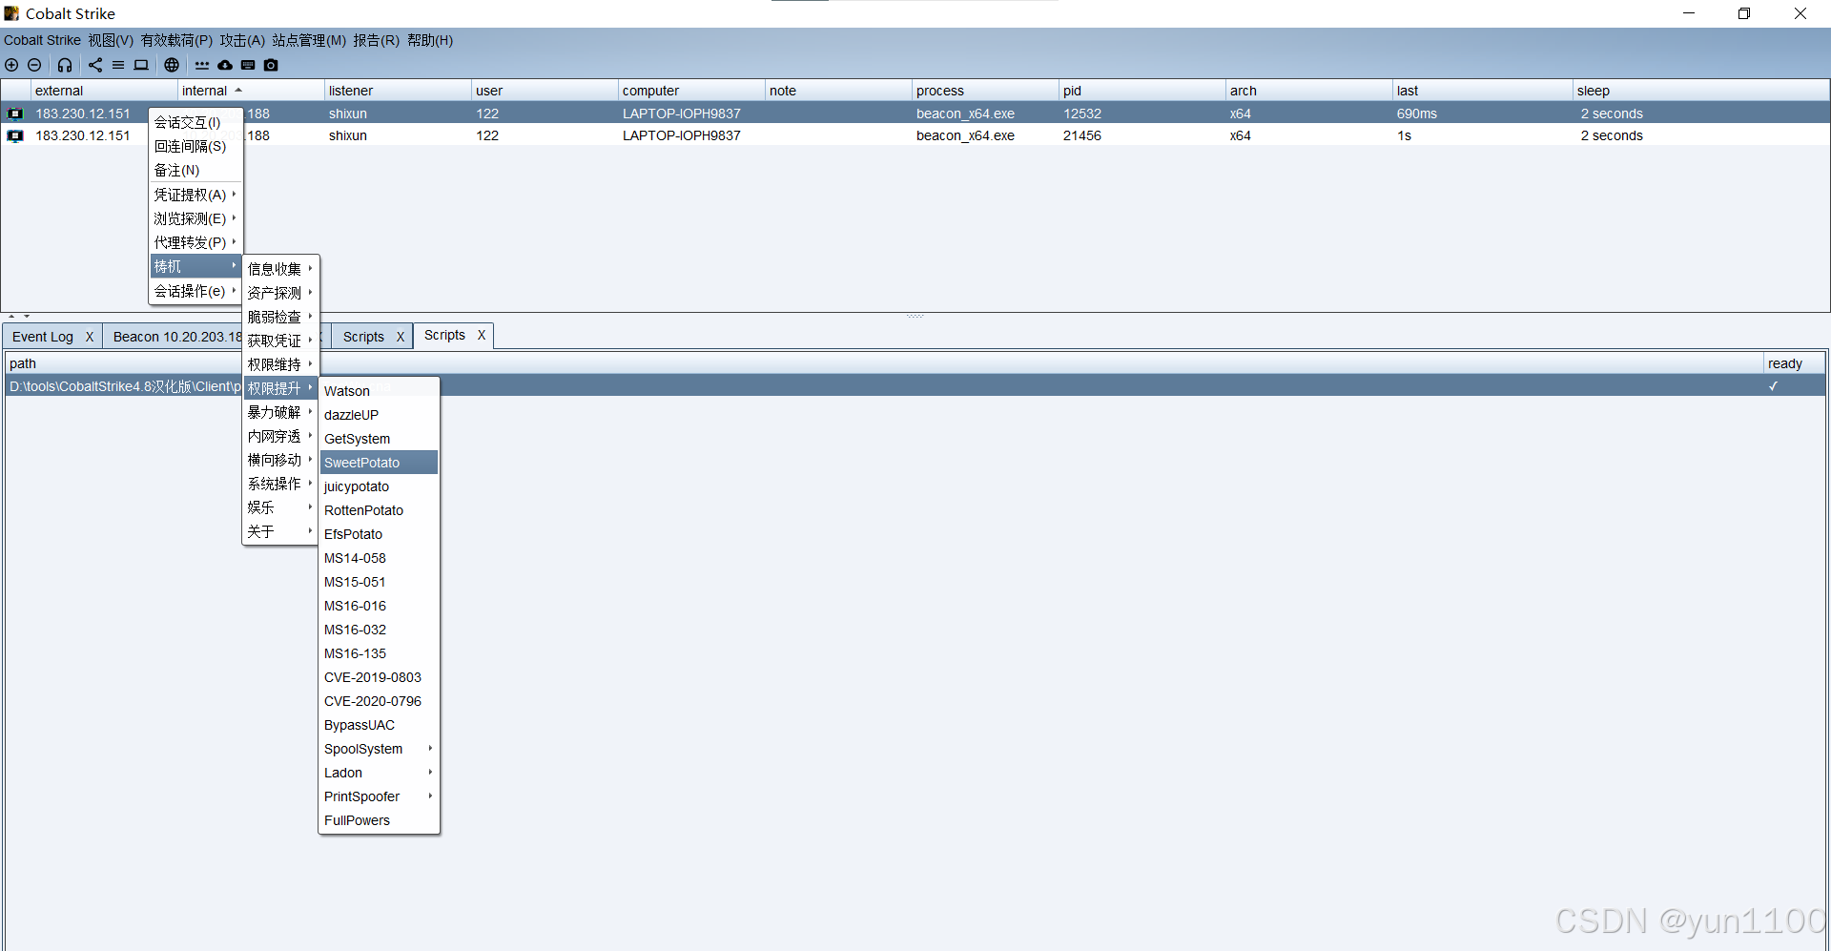Expand the 娱乐 submenu

click(x=280, y=507)
